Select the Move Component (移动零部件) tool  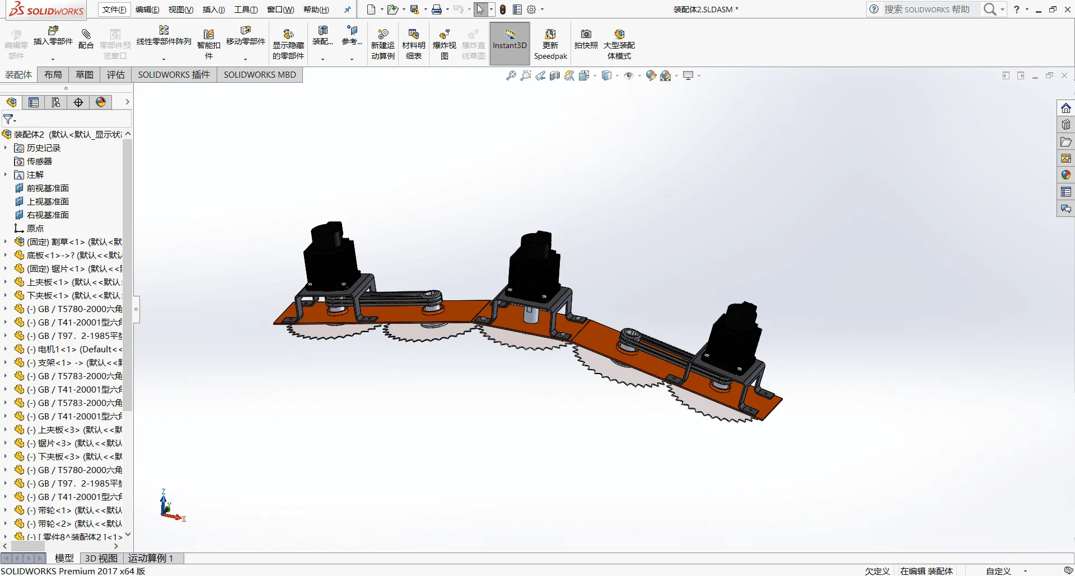(x=245, y=36)
